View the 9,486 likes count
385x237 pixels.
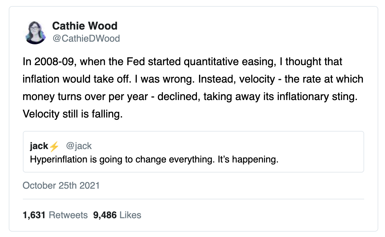point(105,215)
